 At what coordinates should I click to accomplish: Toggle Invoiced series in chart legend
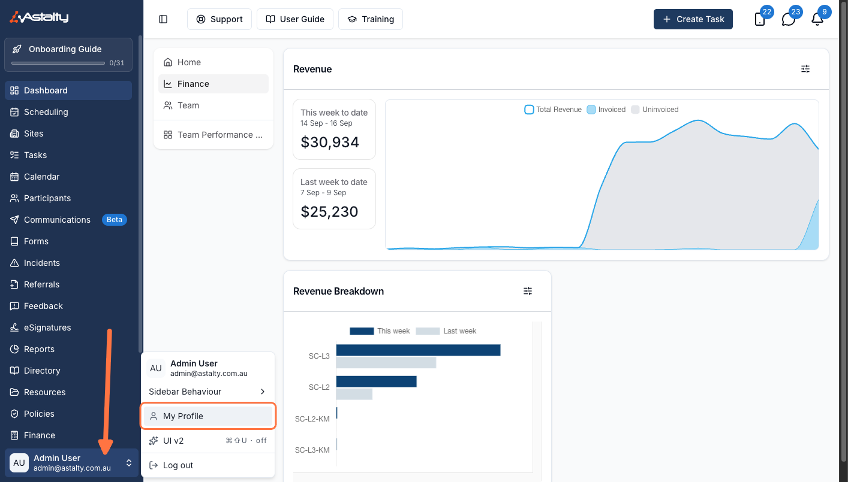(606, 110)
